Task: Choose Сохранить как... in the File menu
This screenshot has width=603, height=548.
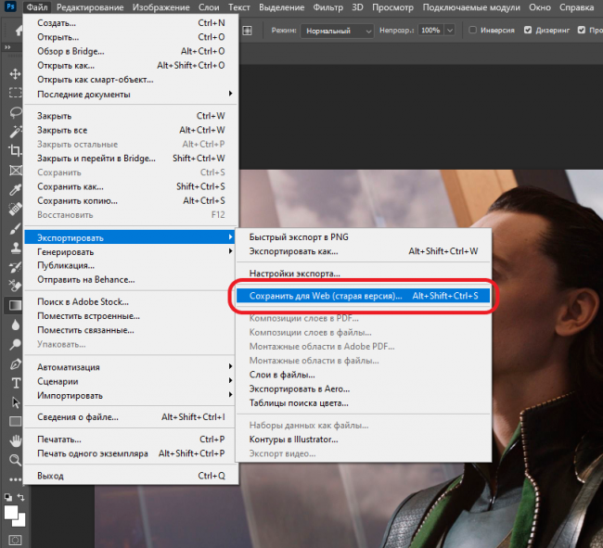Action: point(131,186)
